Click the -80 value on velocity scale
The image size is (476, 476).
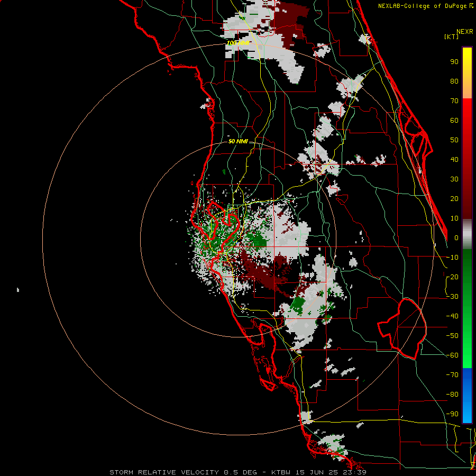click(x=452, y=395)
